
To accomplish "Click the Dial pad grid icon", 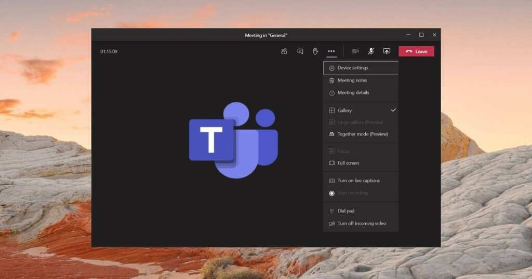I will click(332, 211).
